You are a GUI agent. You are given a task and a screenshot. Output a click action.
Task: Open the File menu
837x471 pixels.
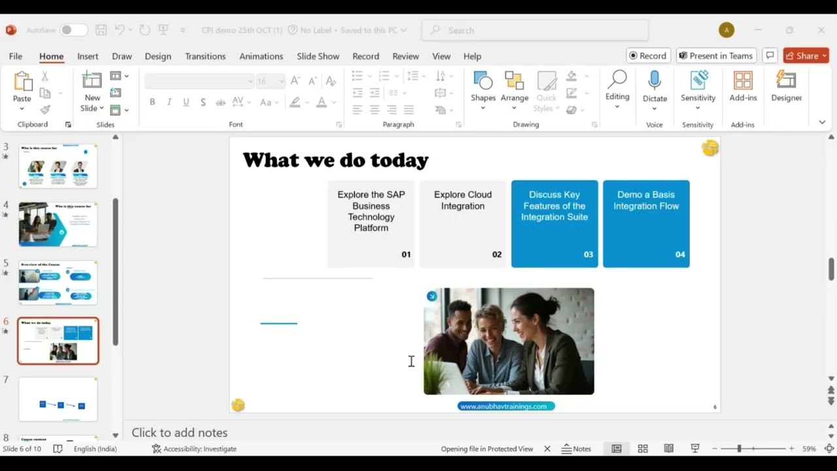click(x=16, y=56)
